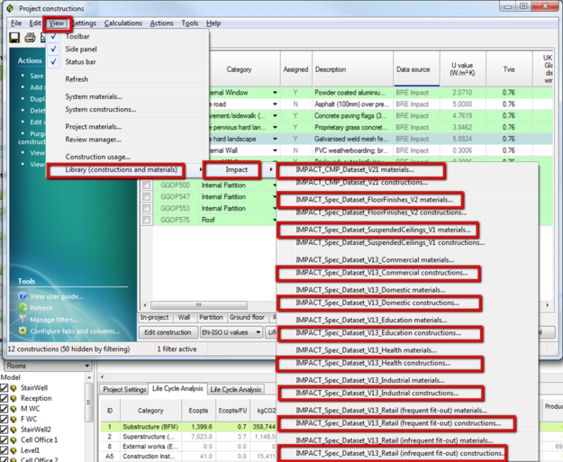Uncheck the M WC room checkbox
The image size is (563, 462).
[5, 409]
